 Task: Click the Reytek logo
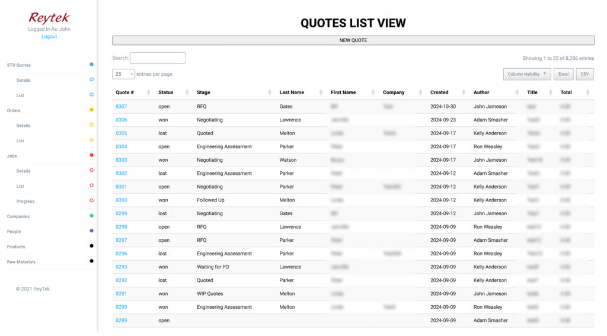click(x=49, y=18)
